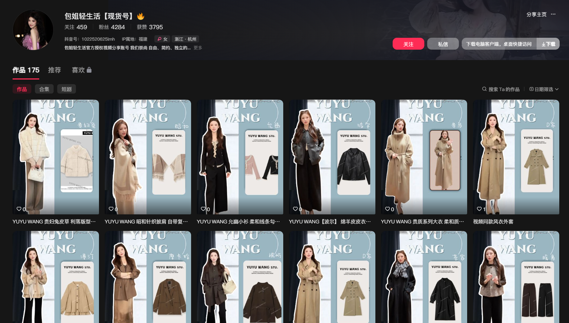
Task: Open the 贵妇兔皮草 video thumbnail
Action: click(x=56, y=157)
